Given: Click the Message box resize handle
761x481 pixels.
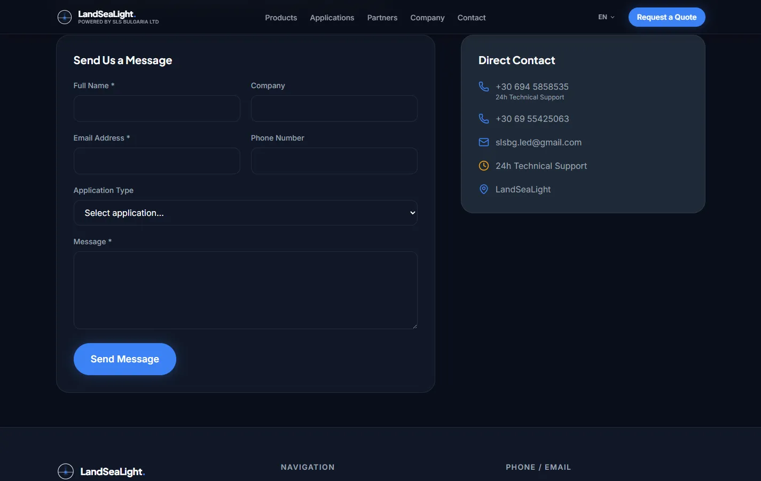Looking at the screenshot, I should click(414, 326).
